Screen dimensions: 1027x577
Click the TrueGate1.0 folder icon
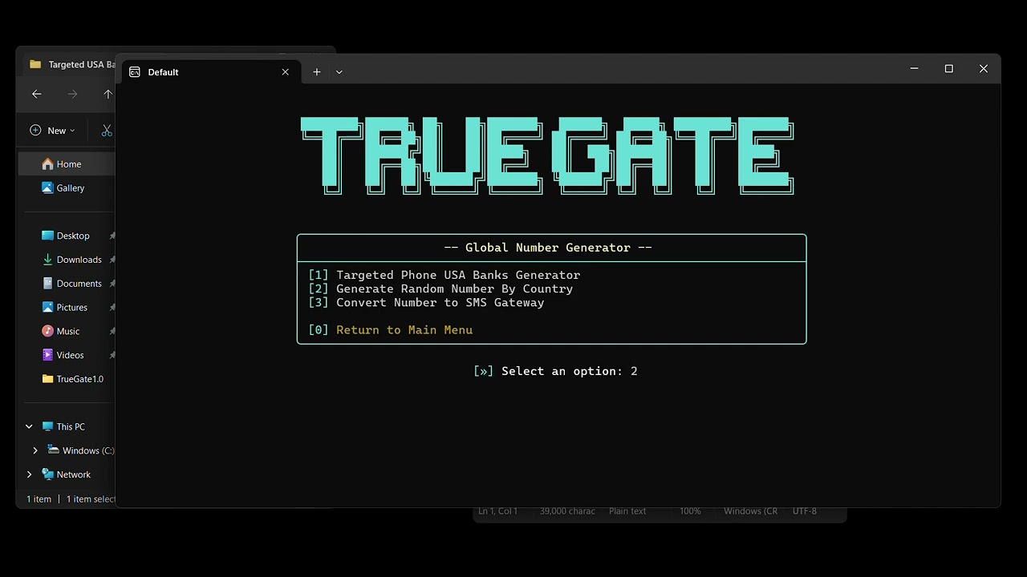click(47, 379)
